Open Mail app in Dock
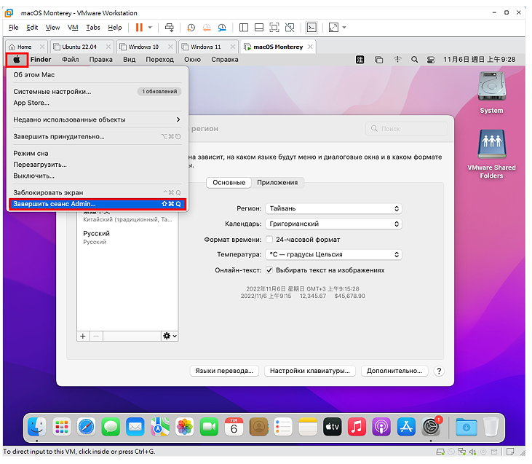Screen dimensions: 532x464 [135, 426]
